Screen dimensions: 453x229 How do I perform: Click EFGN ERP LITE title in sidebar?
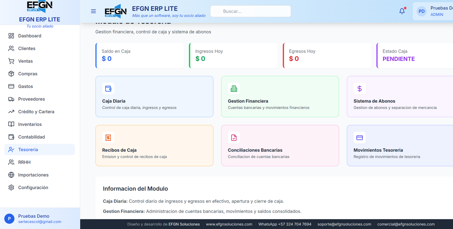pyautogui.click(x=40, y=20)
